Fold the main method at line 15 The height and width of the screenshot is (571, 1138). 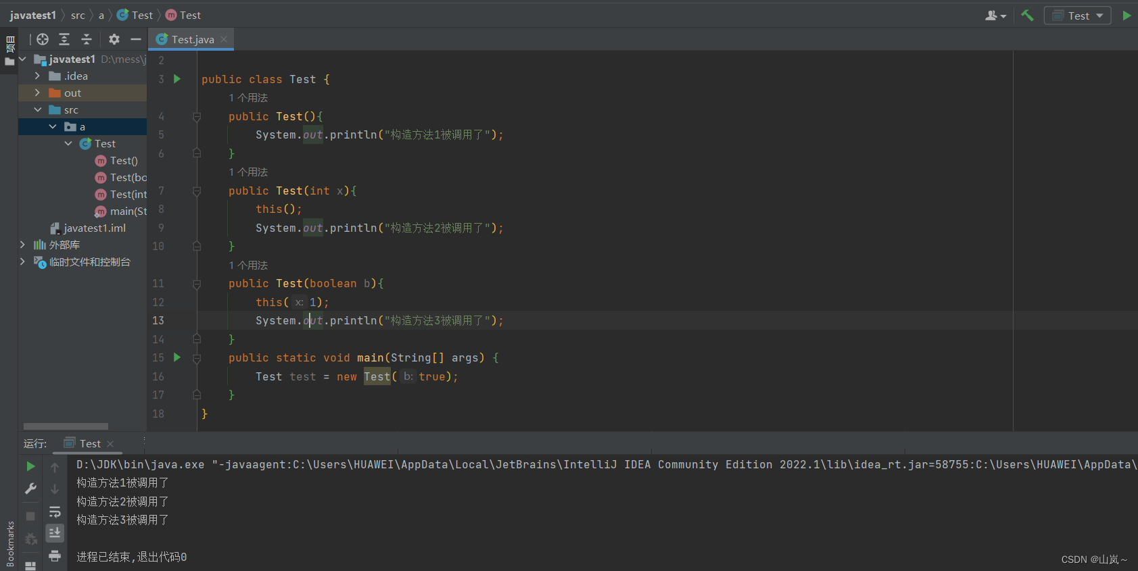tap(197, 358)
